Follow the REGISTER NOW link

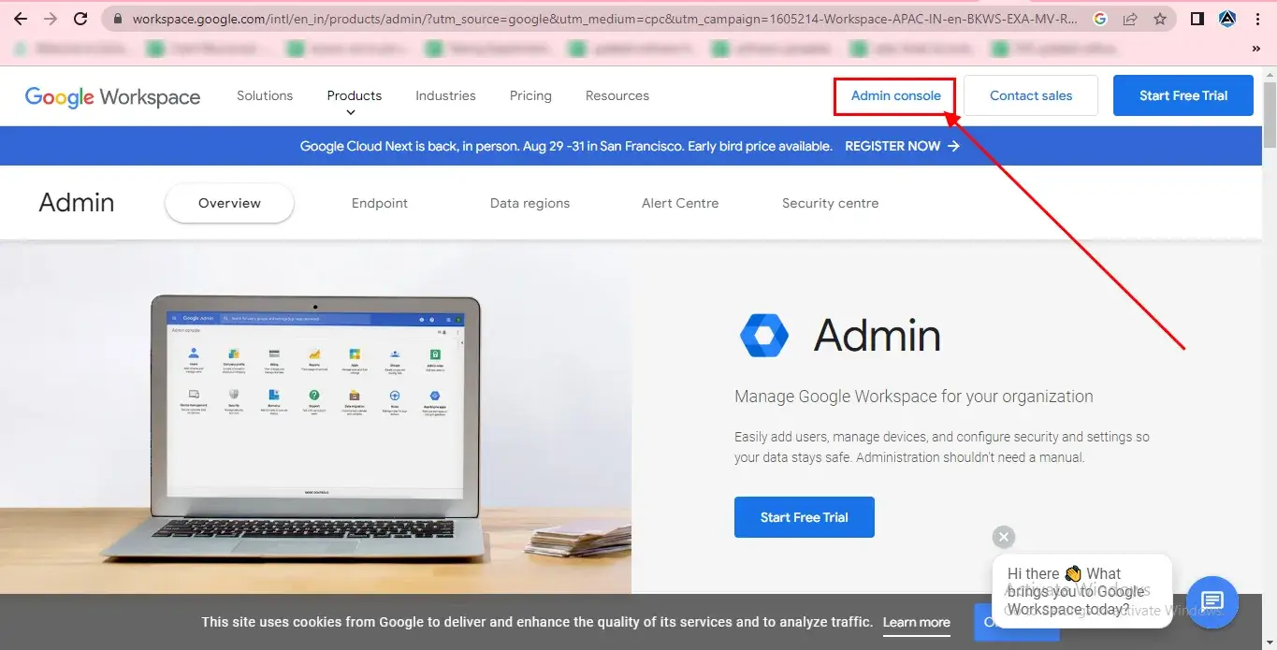point(902,146)
